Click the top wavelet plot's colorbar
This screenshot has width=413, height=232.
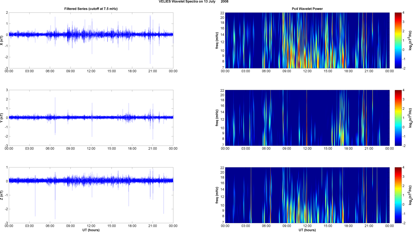coord(398,40)
